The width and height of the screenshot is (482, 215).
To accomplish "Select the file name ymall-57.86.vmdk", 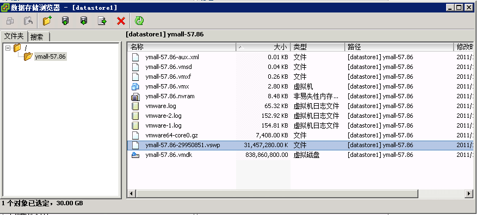I will pos(169,155).
